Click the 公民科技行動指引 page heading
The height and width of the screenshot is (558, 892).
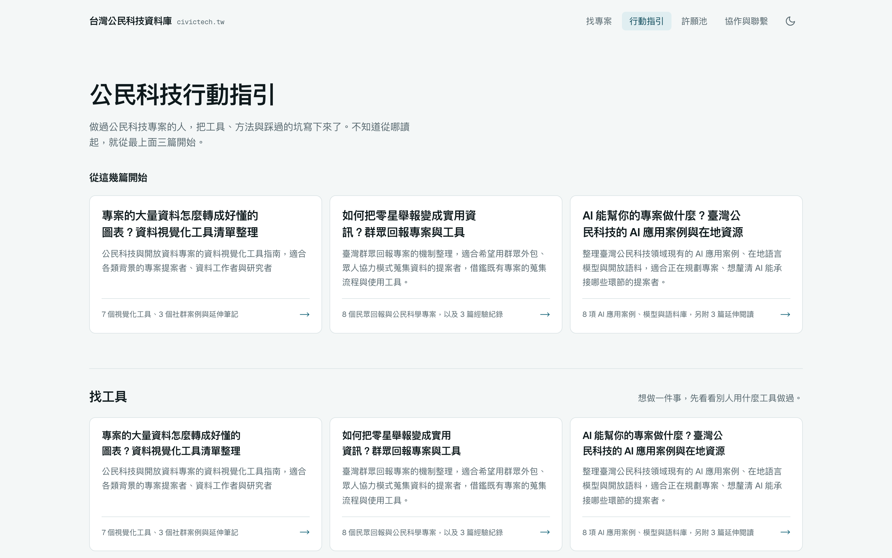click(182, 95)
